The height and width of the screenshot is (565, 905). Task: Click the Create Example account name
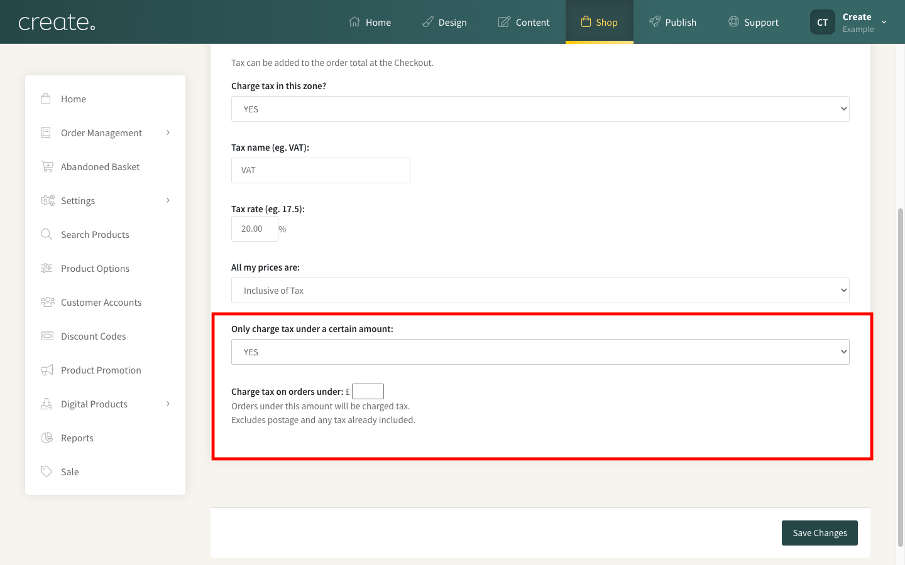[x=858, y=23]
